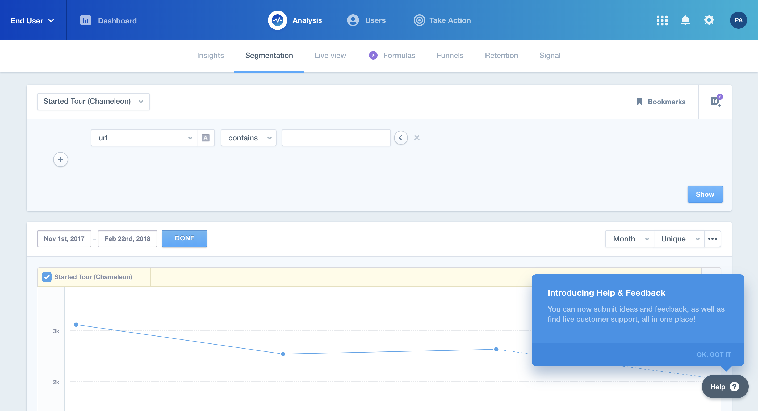Image resolution: width=758 pixels, height=411 pixels.
Task: Open settings gear
Action: click(x=709, y=20)
